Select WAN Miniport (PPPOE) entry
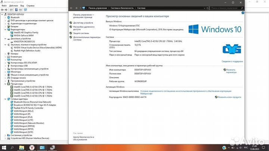Image resolution: width=269 pixels, height=151 pixels. tap(24, 126)
